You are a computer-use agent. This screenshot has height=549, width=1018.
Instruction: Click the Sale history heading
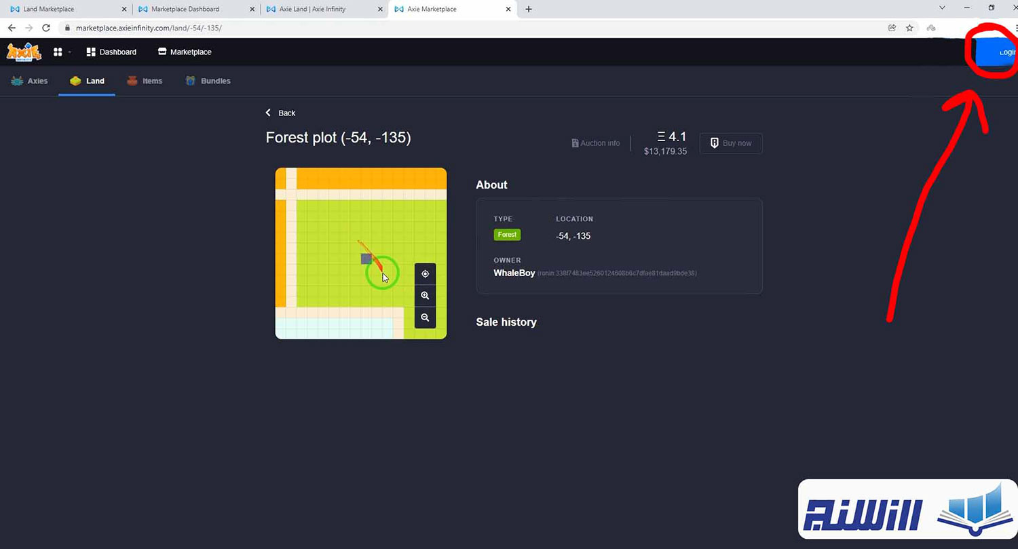click(506, 322)
